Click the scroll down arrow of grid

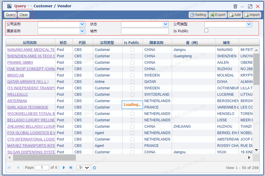click(x=256, y=150)
